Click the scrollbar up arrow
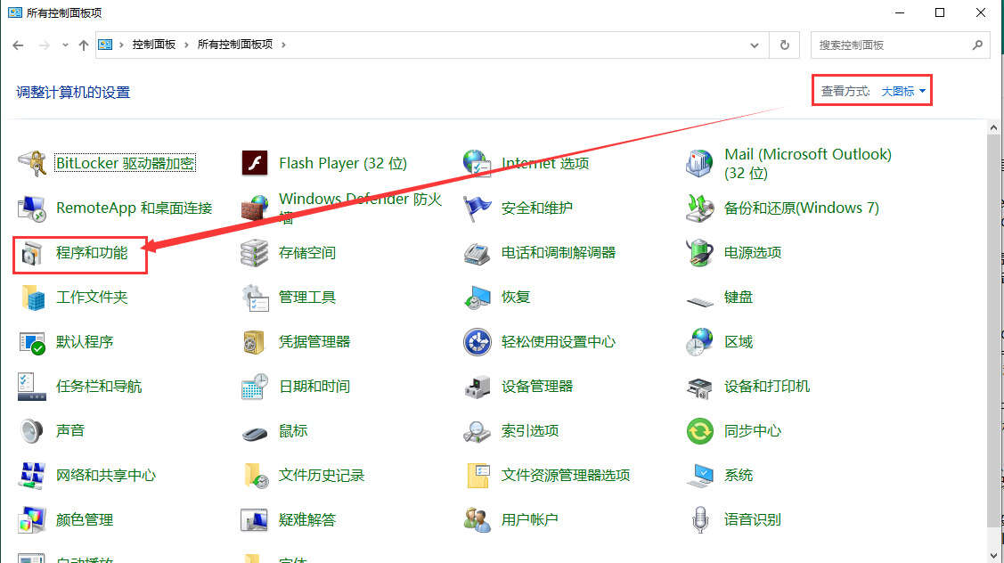The image size is (1004, 563). coord(993,127)
